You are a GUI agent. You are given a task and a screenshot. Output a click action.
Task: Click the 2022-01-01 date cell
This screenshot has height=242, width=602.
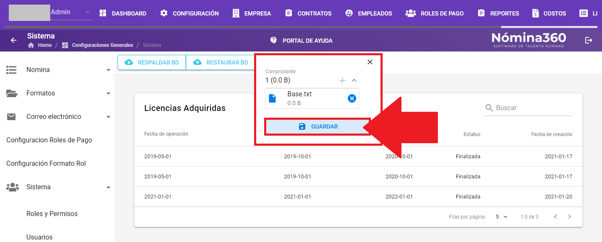pyautogui.click(x=399, y=197)
